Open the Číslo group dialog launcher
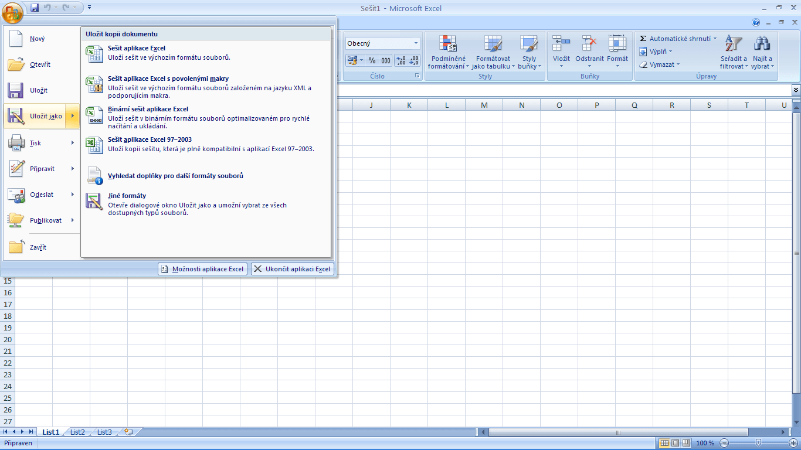The image size is (801, 450). [418, 76]
